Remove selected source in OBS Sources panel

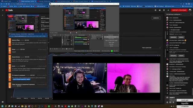tap(65, 49)
